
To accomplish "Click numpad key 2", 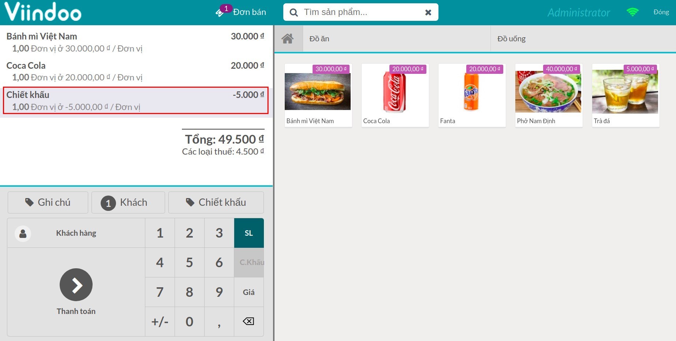I will point(190,233).
